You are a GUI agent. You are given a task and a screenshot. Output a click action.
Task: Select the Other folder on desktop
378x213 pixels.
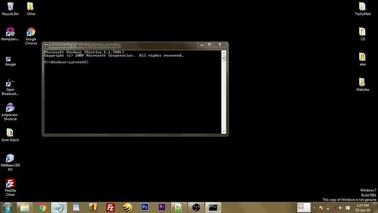click(31, 9)
